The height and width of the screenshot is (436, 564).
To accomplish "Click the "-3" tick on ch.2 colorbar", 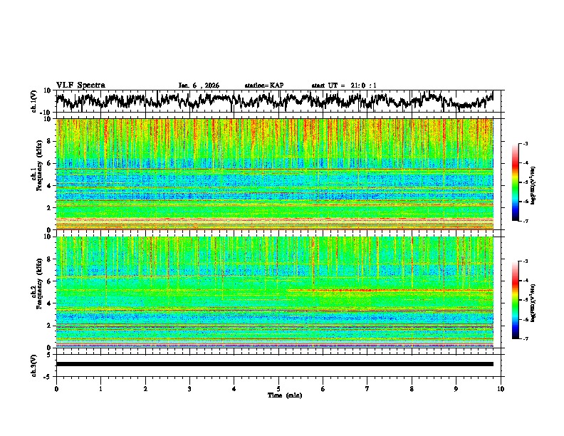I will (x=525, y=261).
